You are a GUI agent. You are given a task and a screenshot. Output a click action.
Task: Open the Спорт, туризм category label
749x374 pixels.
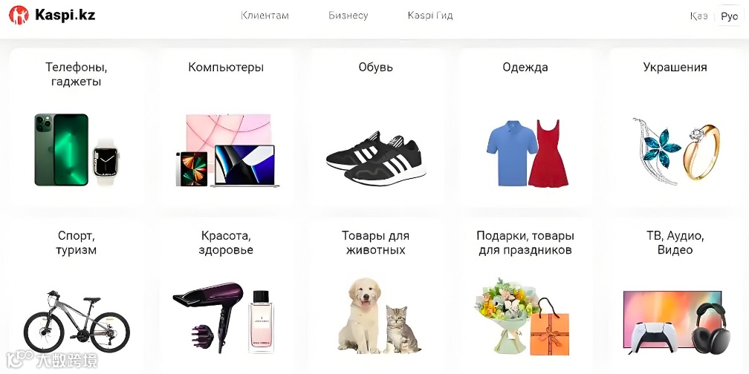coord(77,243)
